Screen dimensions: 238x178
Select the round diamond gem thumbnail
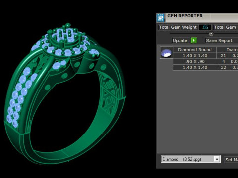pos(166,53)
